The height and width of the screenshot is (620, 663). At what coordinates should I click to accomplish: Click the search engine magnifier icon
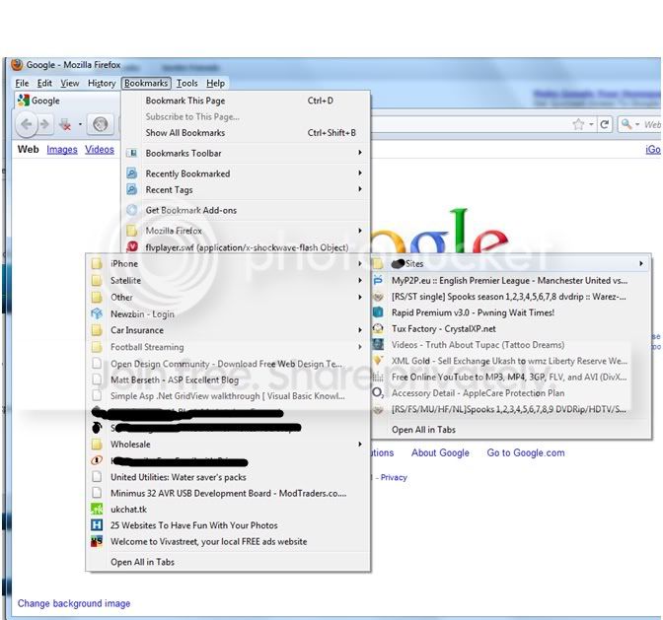click(626, 124)
